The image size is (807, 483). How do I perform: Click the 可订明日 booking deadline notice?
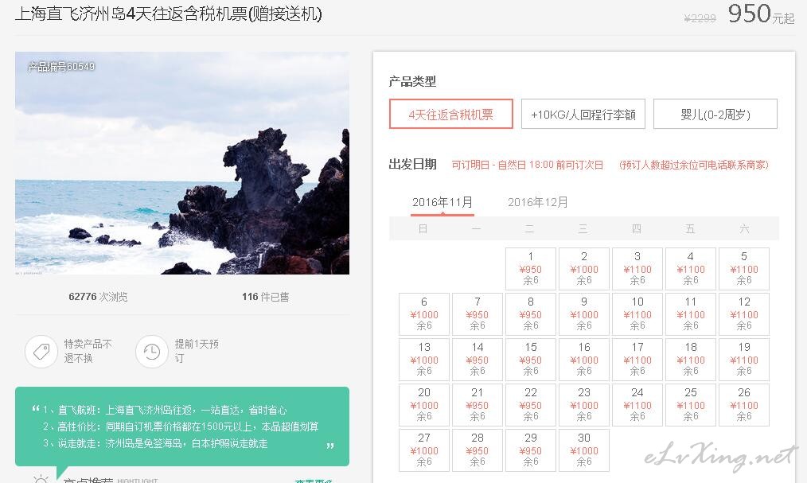pyautogui.click(x=527, y=165)
